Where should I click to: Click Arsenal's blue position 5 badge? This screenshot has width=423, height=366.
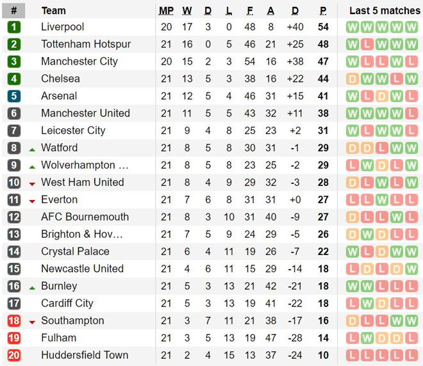click(x=14, y=96)
